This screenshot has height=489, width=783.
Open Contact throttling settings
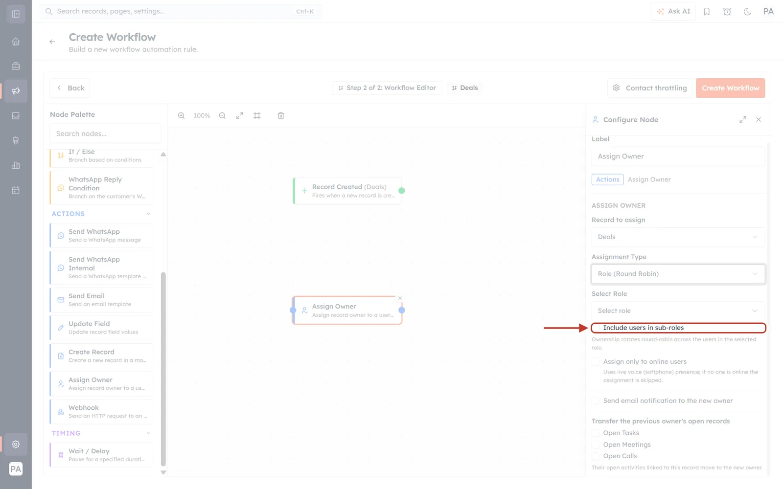point(650,88)
